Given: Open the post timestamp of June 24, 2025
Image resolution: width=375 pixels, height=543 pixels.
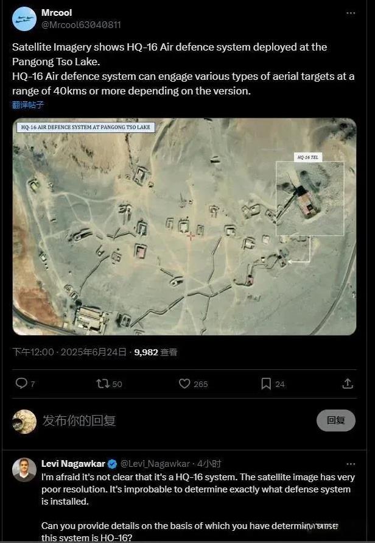Looking at the screenshot, I should coord(69,352).
